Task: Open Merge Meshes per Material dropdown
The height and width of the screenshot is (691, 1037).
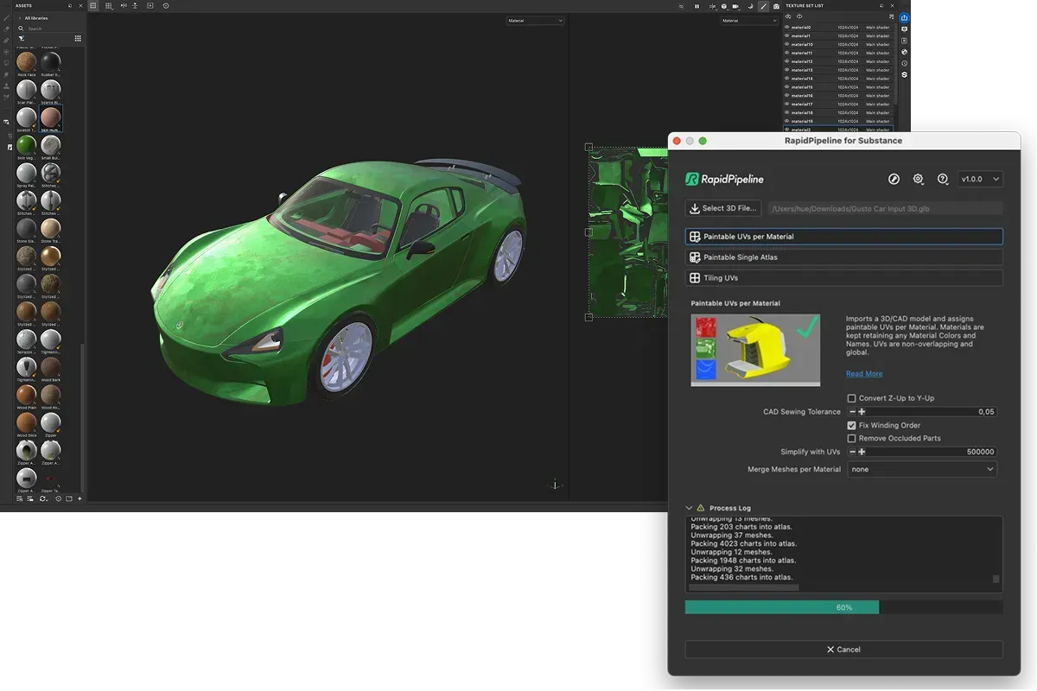Action: pos(921,469)
